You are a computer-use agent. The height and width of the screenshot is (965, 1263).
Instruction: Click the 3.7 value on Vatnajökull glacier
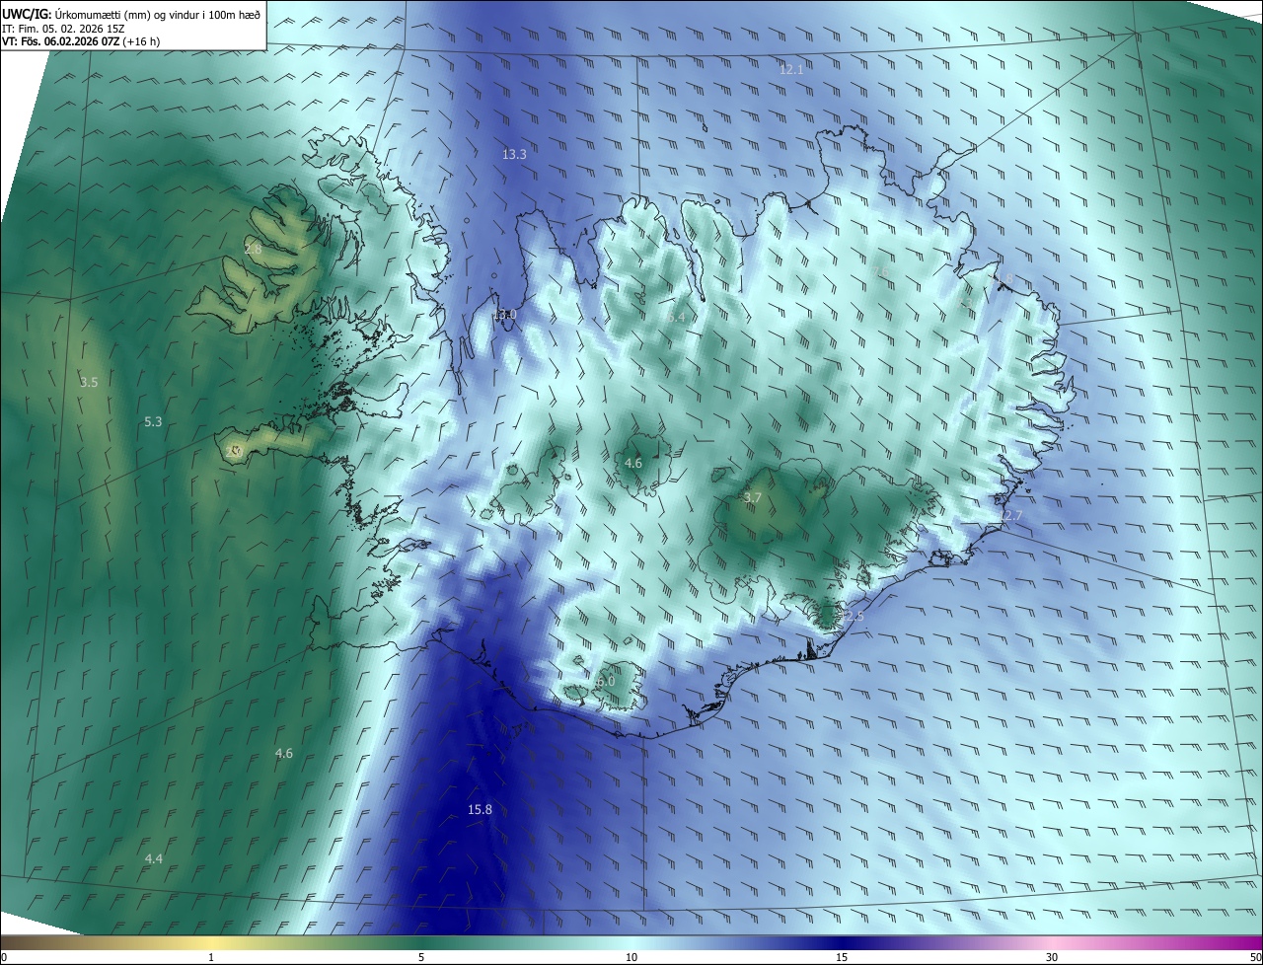[752, 498]
